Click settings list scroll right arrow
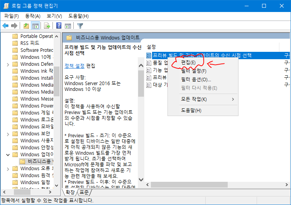 point(286,185)
